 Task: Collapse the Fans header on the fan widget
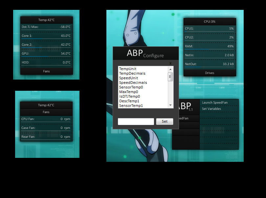pyautogui.click(x=46, y=112)
